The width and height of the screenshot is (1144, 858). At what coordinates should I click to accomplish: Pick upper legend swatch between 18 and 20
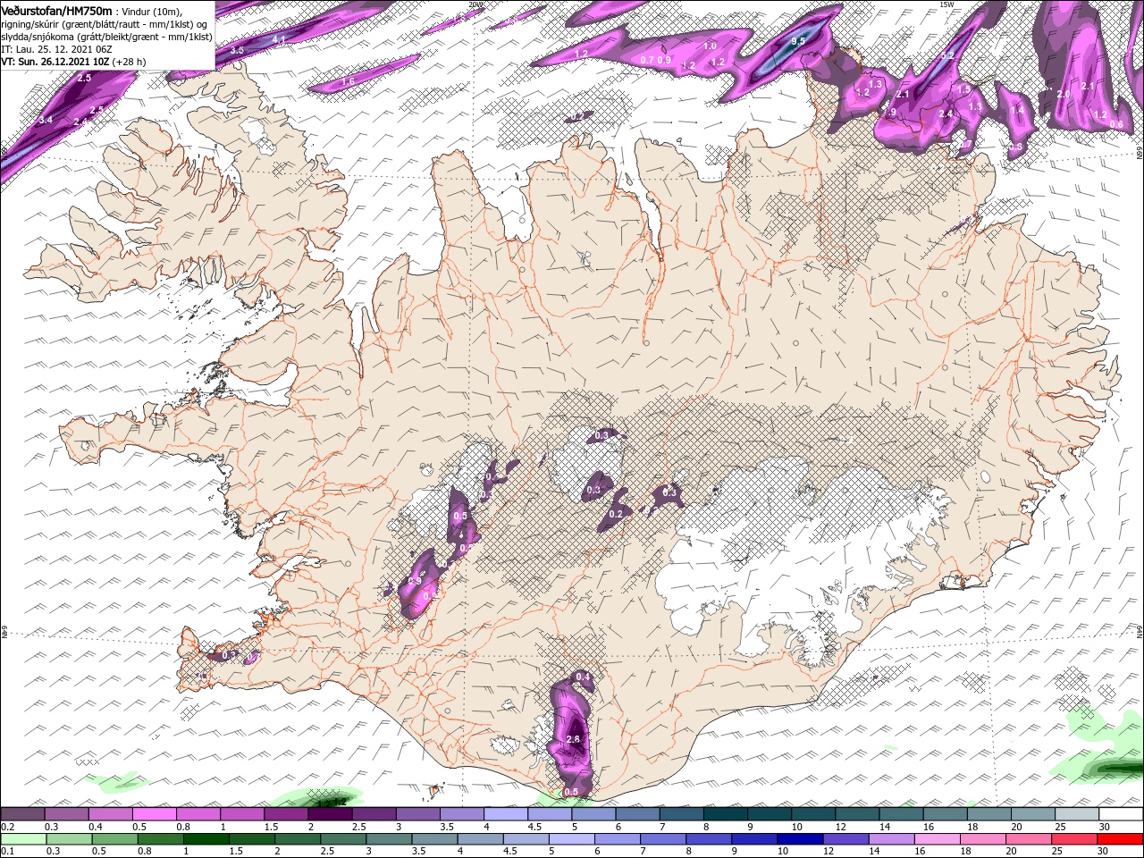pyautogui.click(x=989, y=815)
